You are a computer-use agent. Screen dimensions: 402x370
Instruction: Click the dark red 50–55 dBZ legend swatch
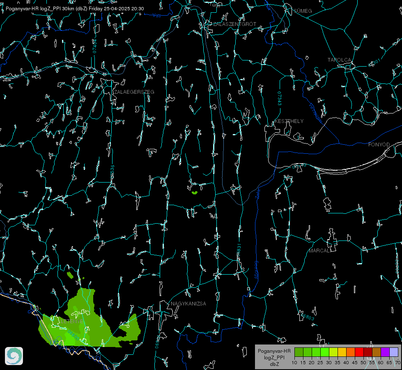tap(368, 352)
